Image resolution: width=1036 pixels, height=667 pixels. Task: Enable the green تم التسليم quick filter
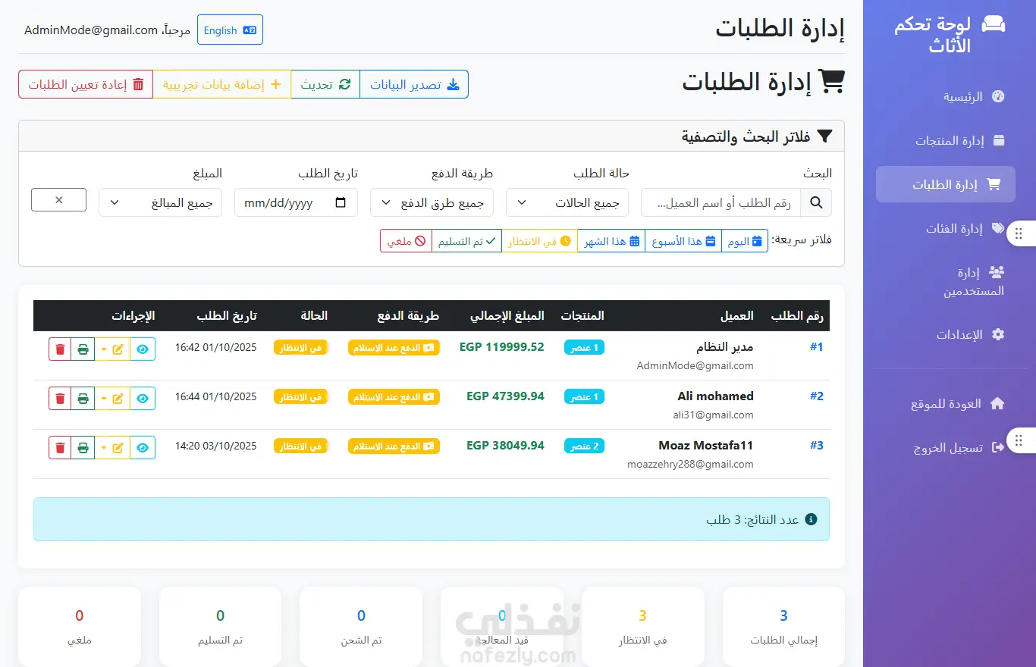click(466, 241)
